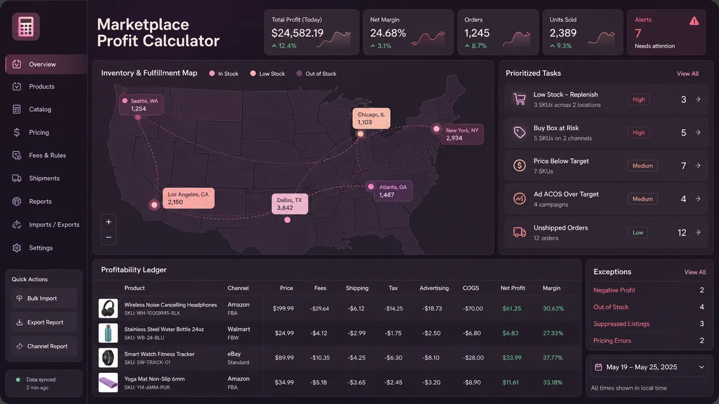Click the Reports chart icon
The height and width of the screenshot is (404, 719).
(x=17, y=202)
